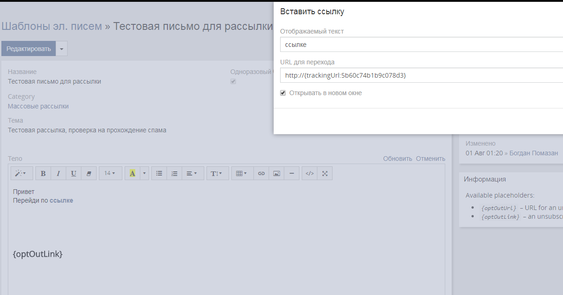The image size is (563, 295).
Task: Insert a numbered ordered list
Action: coord(174,173)
